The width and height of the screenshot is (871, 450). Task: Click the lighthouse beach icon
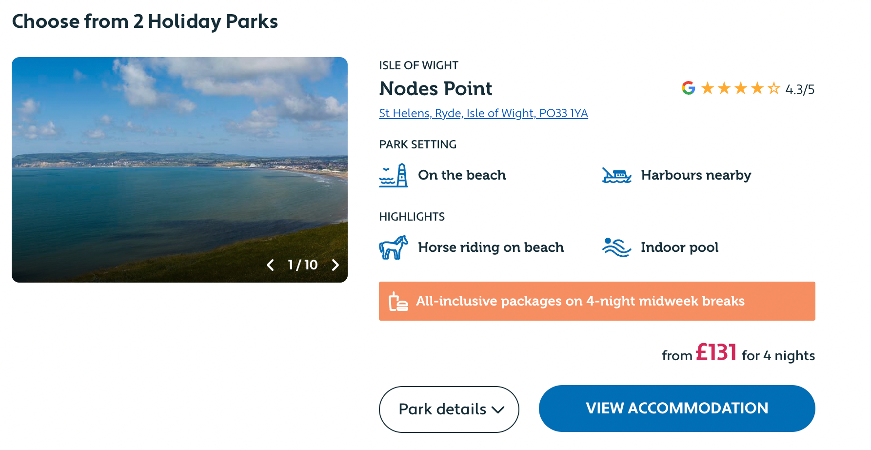point(394,175)
